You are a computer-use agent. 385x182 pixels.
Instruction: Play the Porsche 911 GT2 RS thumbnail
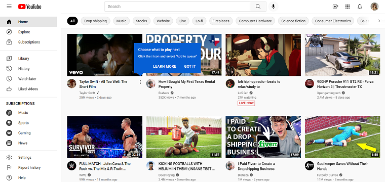click(342, 55)
